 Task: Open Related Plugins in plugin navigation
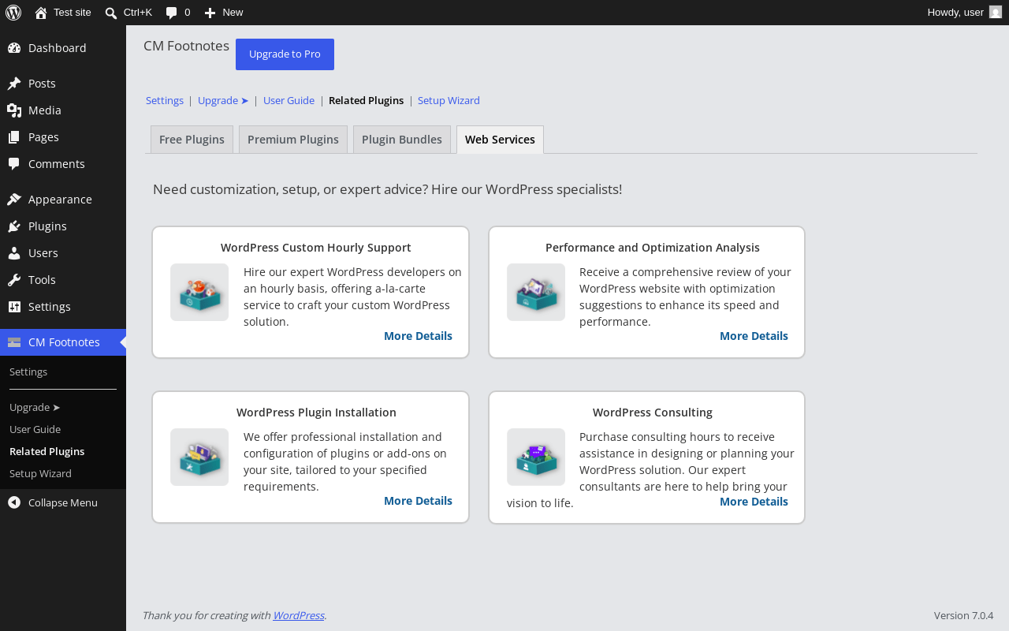pyautogui.click(x=366, y=100)
